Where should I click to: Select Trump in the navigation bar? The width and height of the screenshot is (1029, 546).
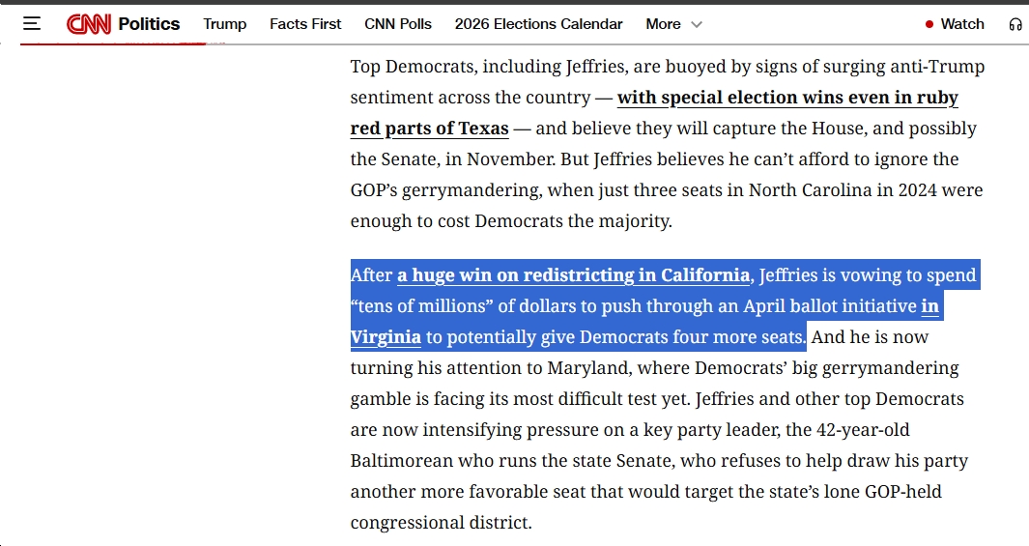click(x=224, y=24)
